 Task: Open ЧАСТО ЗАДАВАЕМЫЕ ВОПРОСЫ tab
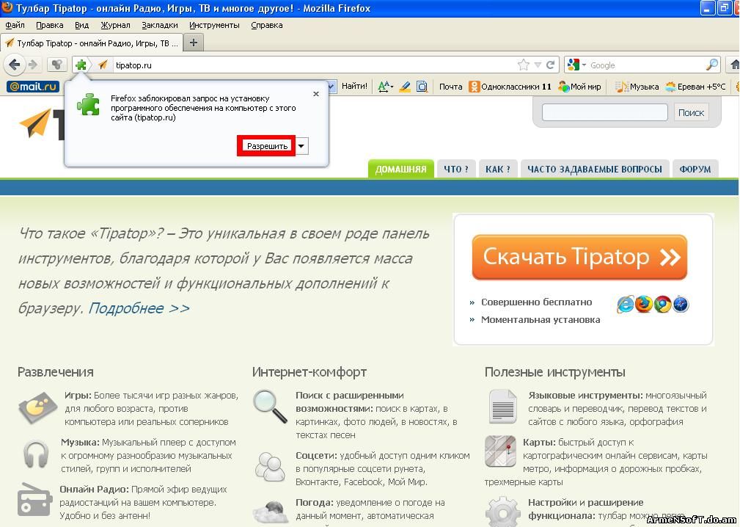point(595,169)
